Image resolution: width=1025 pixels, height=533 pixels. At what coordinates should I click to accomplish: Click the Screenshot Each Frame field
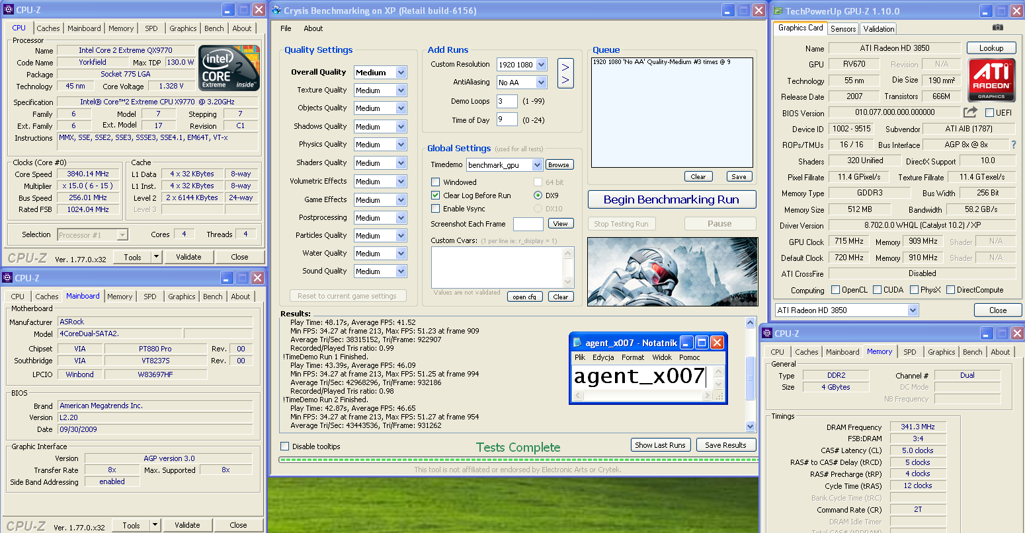click(528, 224)
